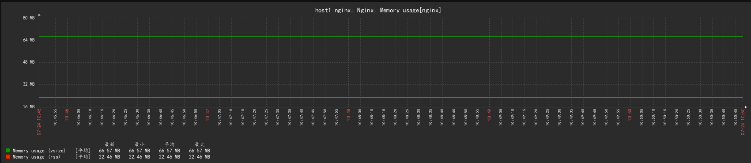Viewport: 751px width, 163px height.
Task: Click the 最新 column header in legend
Action: pyautogui.click(x=109, y=144)
